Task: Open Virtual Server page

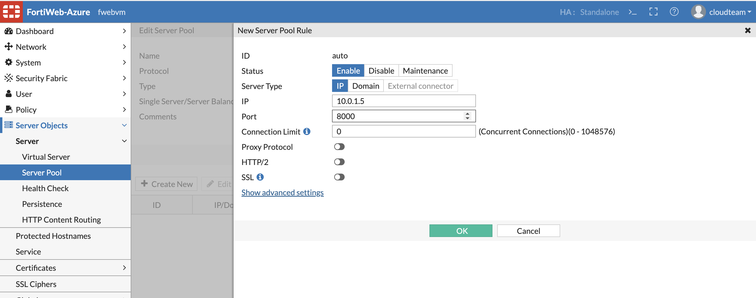Action: (65, 157)
